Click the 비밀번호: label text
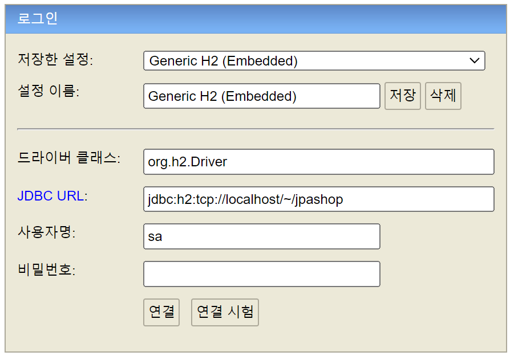The image size is (510, 356). coord(47,269)
